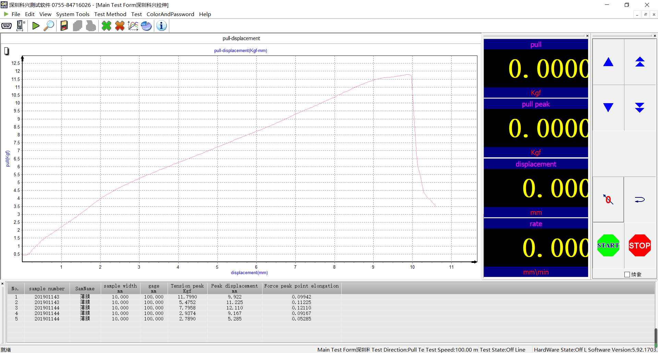Enable the 续做 checkbox
Image resolution: width=658 pixels, height=353 pixels.
(627, 275)
